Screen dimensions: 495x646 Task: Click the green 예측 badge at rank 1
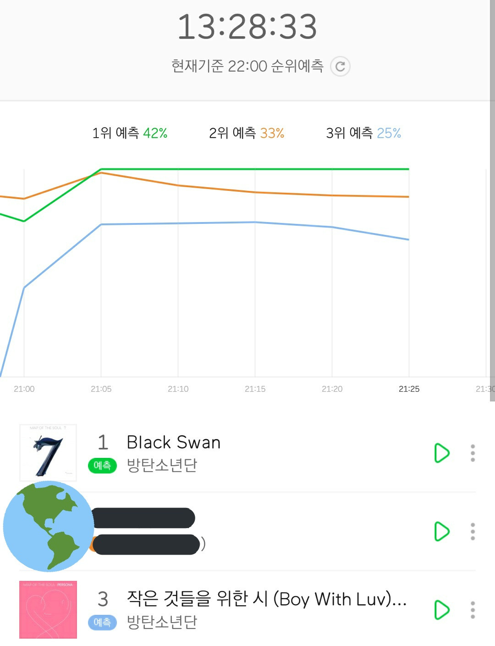click(102, 465)
